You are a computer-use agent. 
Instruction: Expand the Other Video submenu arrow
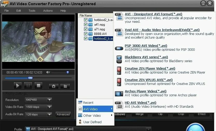(112, 115)
